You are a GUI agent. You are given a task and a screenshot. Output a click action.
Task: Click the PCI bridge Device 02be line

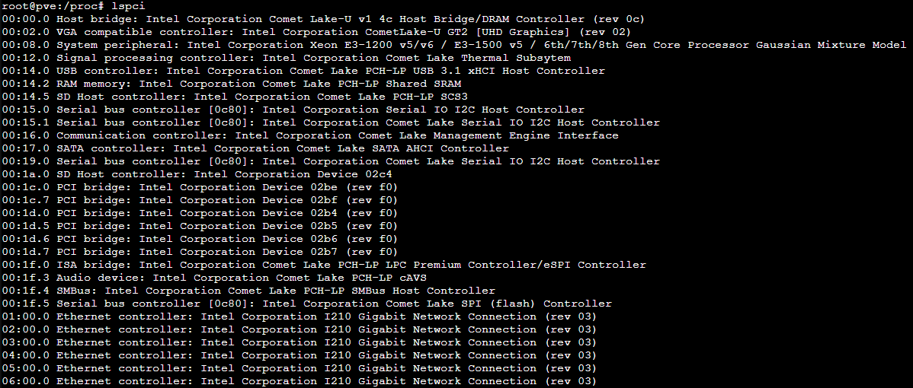pos(200,187)
